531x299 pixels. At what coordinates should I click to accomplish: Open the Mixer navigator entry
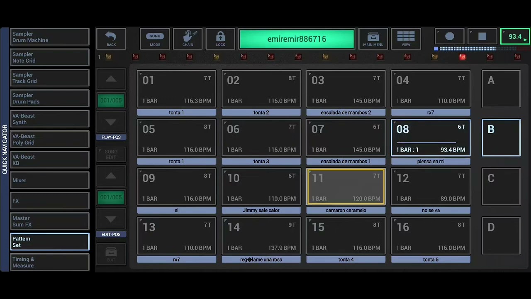(50, 180)
